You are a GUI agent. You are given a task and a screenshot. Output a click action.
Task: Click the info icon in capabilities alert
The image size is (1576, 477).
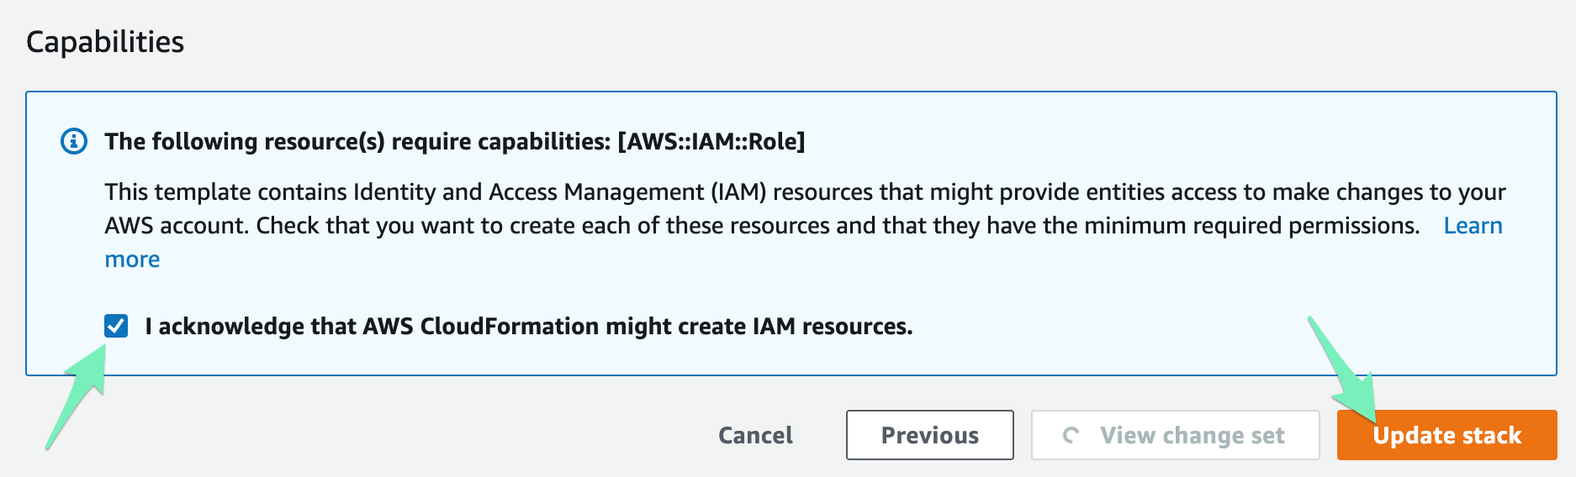tap(74, 141)
